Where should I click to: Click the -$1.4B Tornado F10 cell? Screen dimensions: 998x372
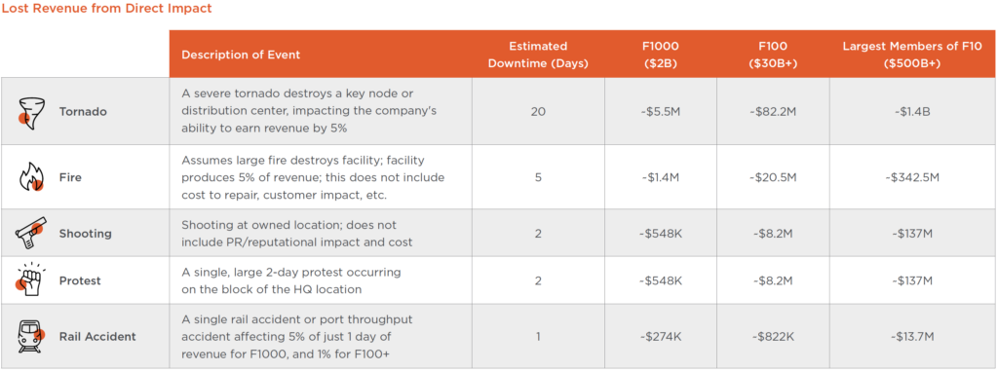[912, 111]
